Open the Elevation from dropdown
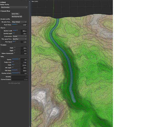 tap(20, 22)
